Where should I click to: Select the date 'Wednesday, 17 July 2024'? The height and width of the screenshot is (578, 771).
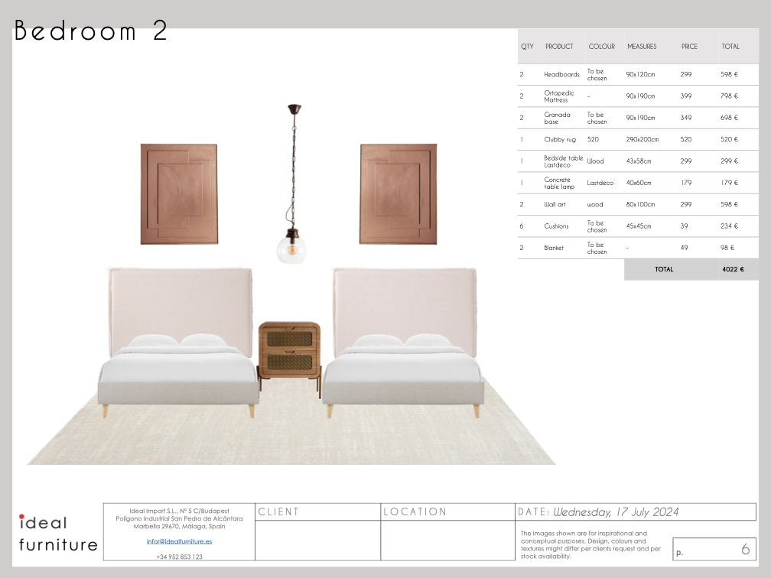point(616,512)
